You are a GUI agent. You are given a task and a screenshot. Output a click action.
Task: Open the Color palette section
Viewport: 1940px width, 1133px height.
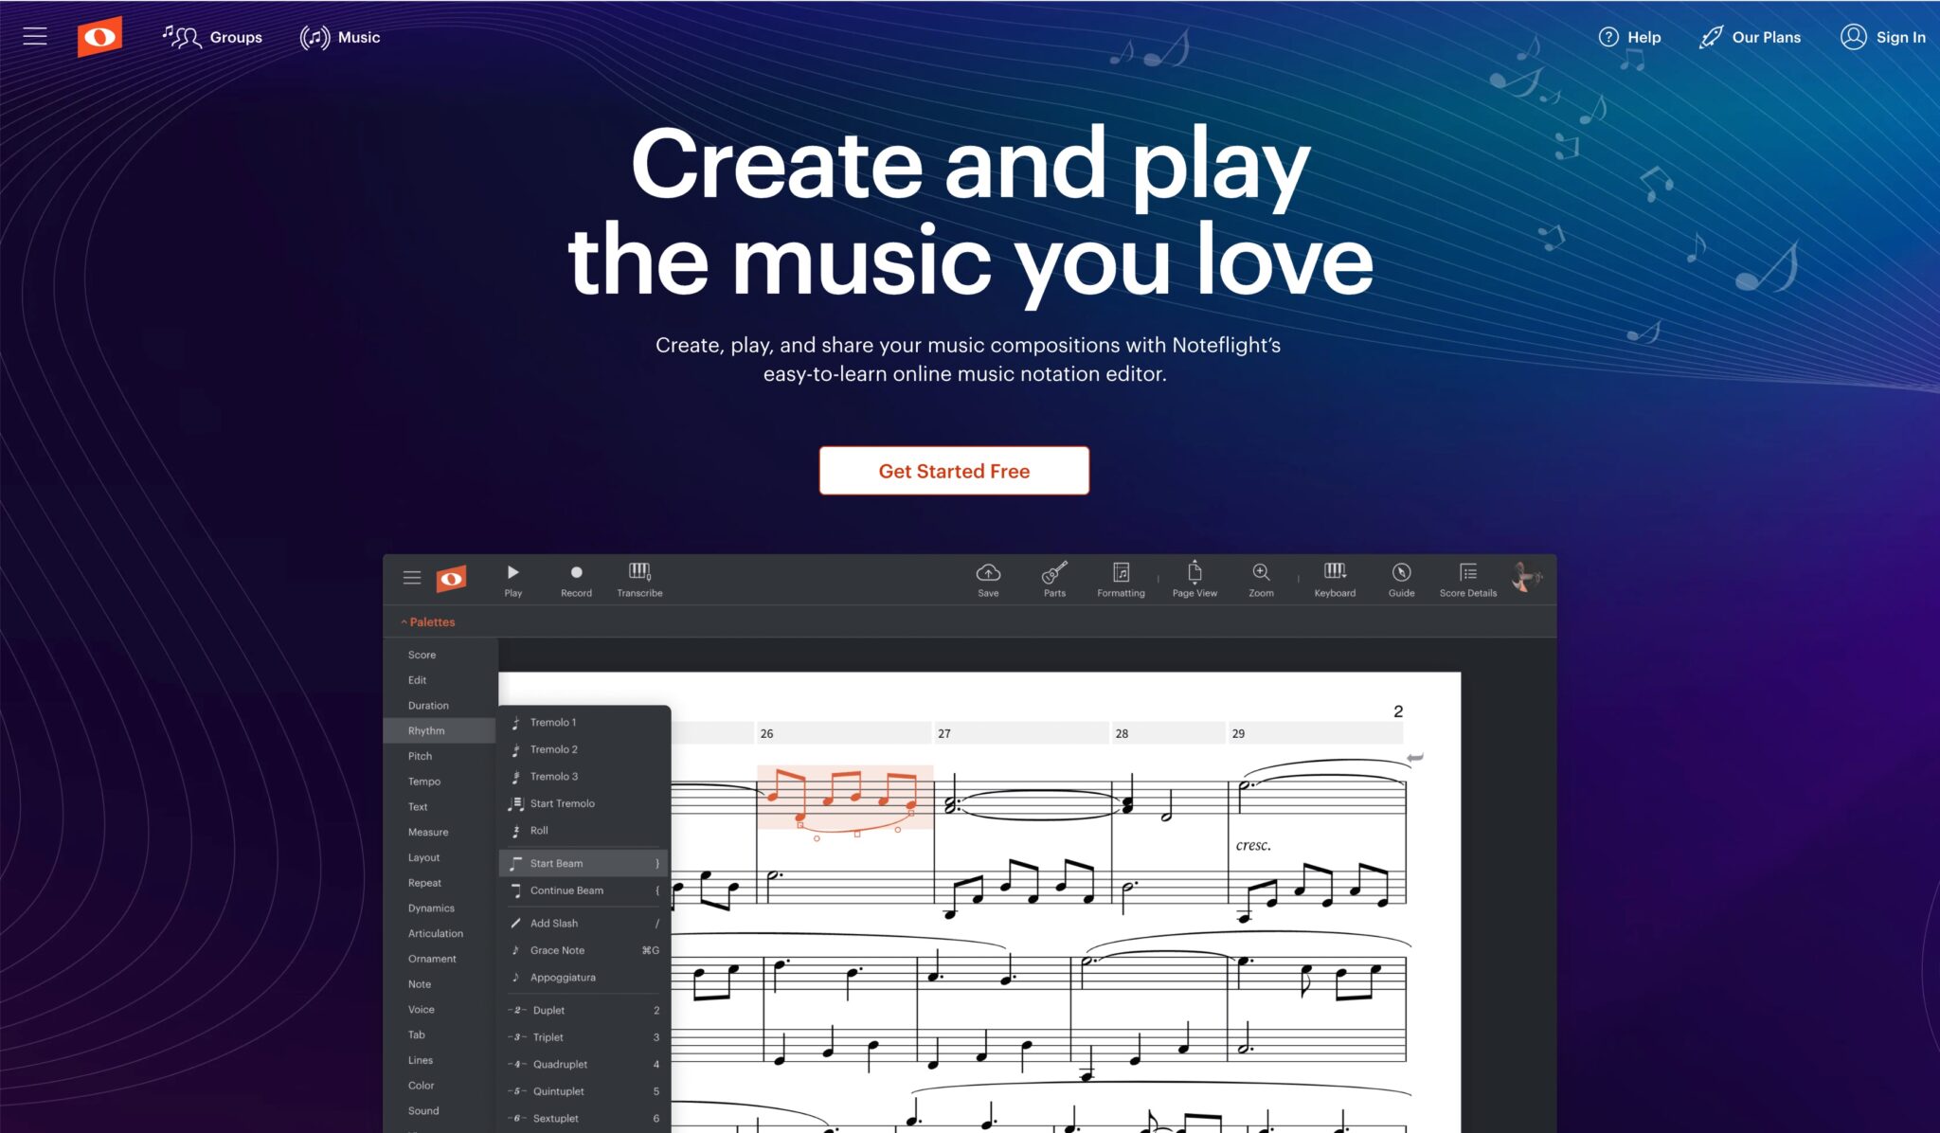[420, 1085]
